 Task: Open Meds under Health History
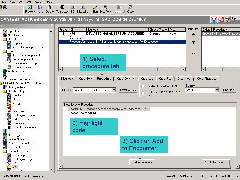[x=16, y=99]
